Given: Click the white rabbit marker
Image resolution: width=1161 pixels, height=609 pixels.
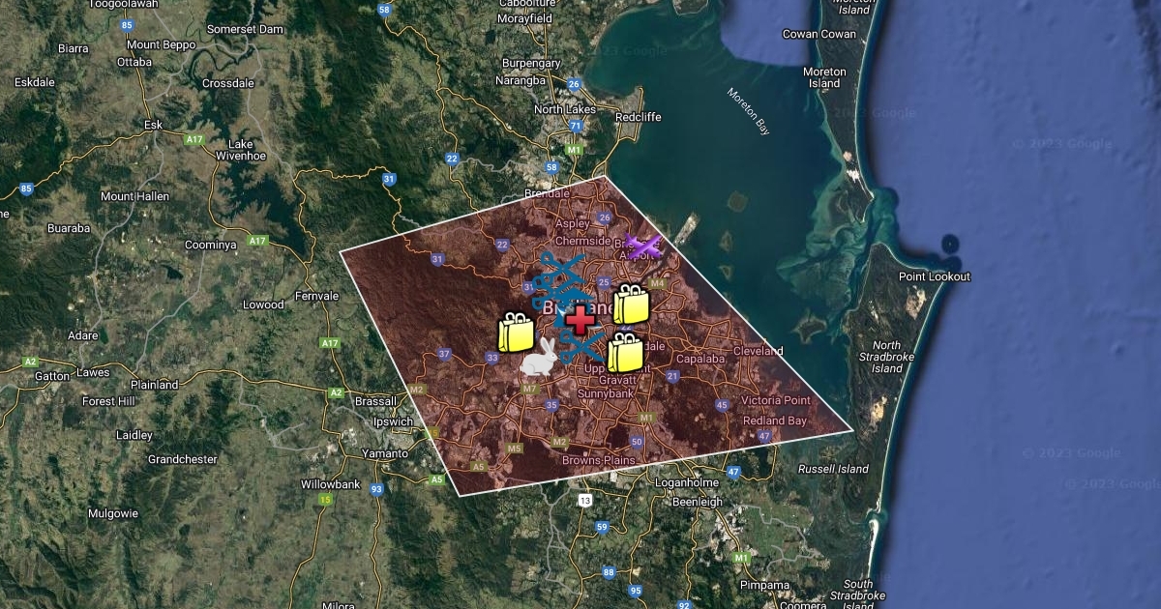Looking at the screenshot, I should click(x=539, y=359).
